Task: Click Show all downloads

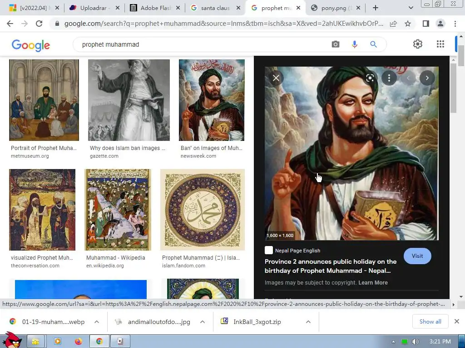Action: tap(430, 321)
